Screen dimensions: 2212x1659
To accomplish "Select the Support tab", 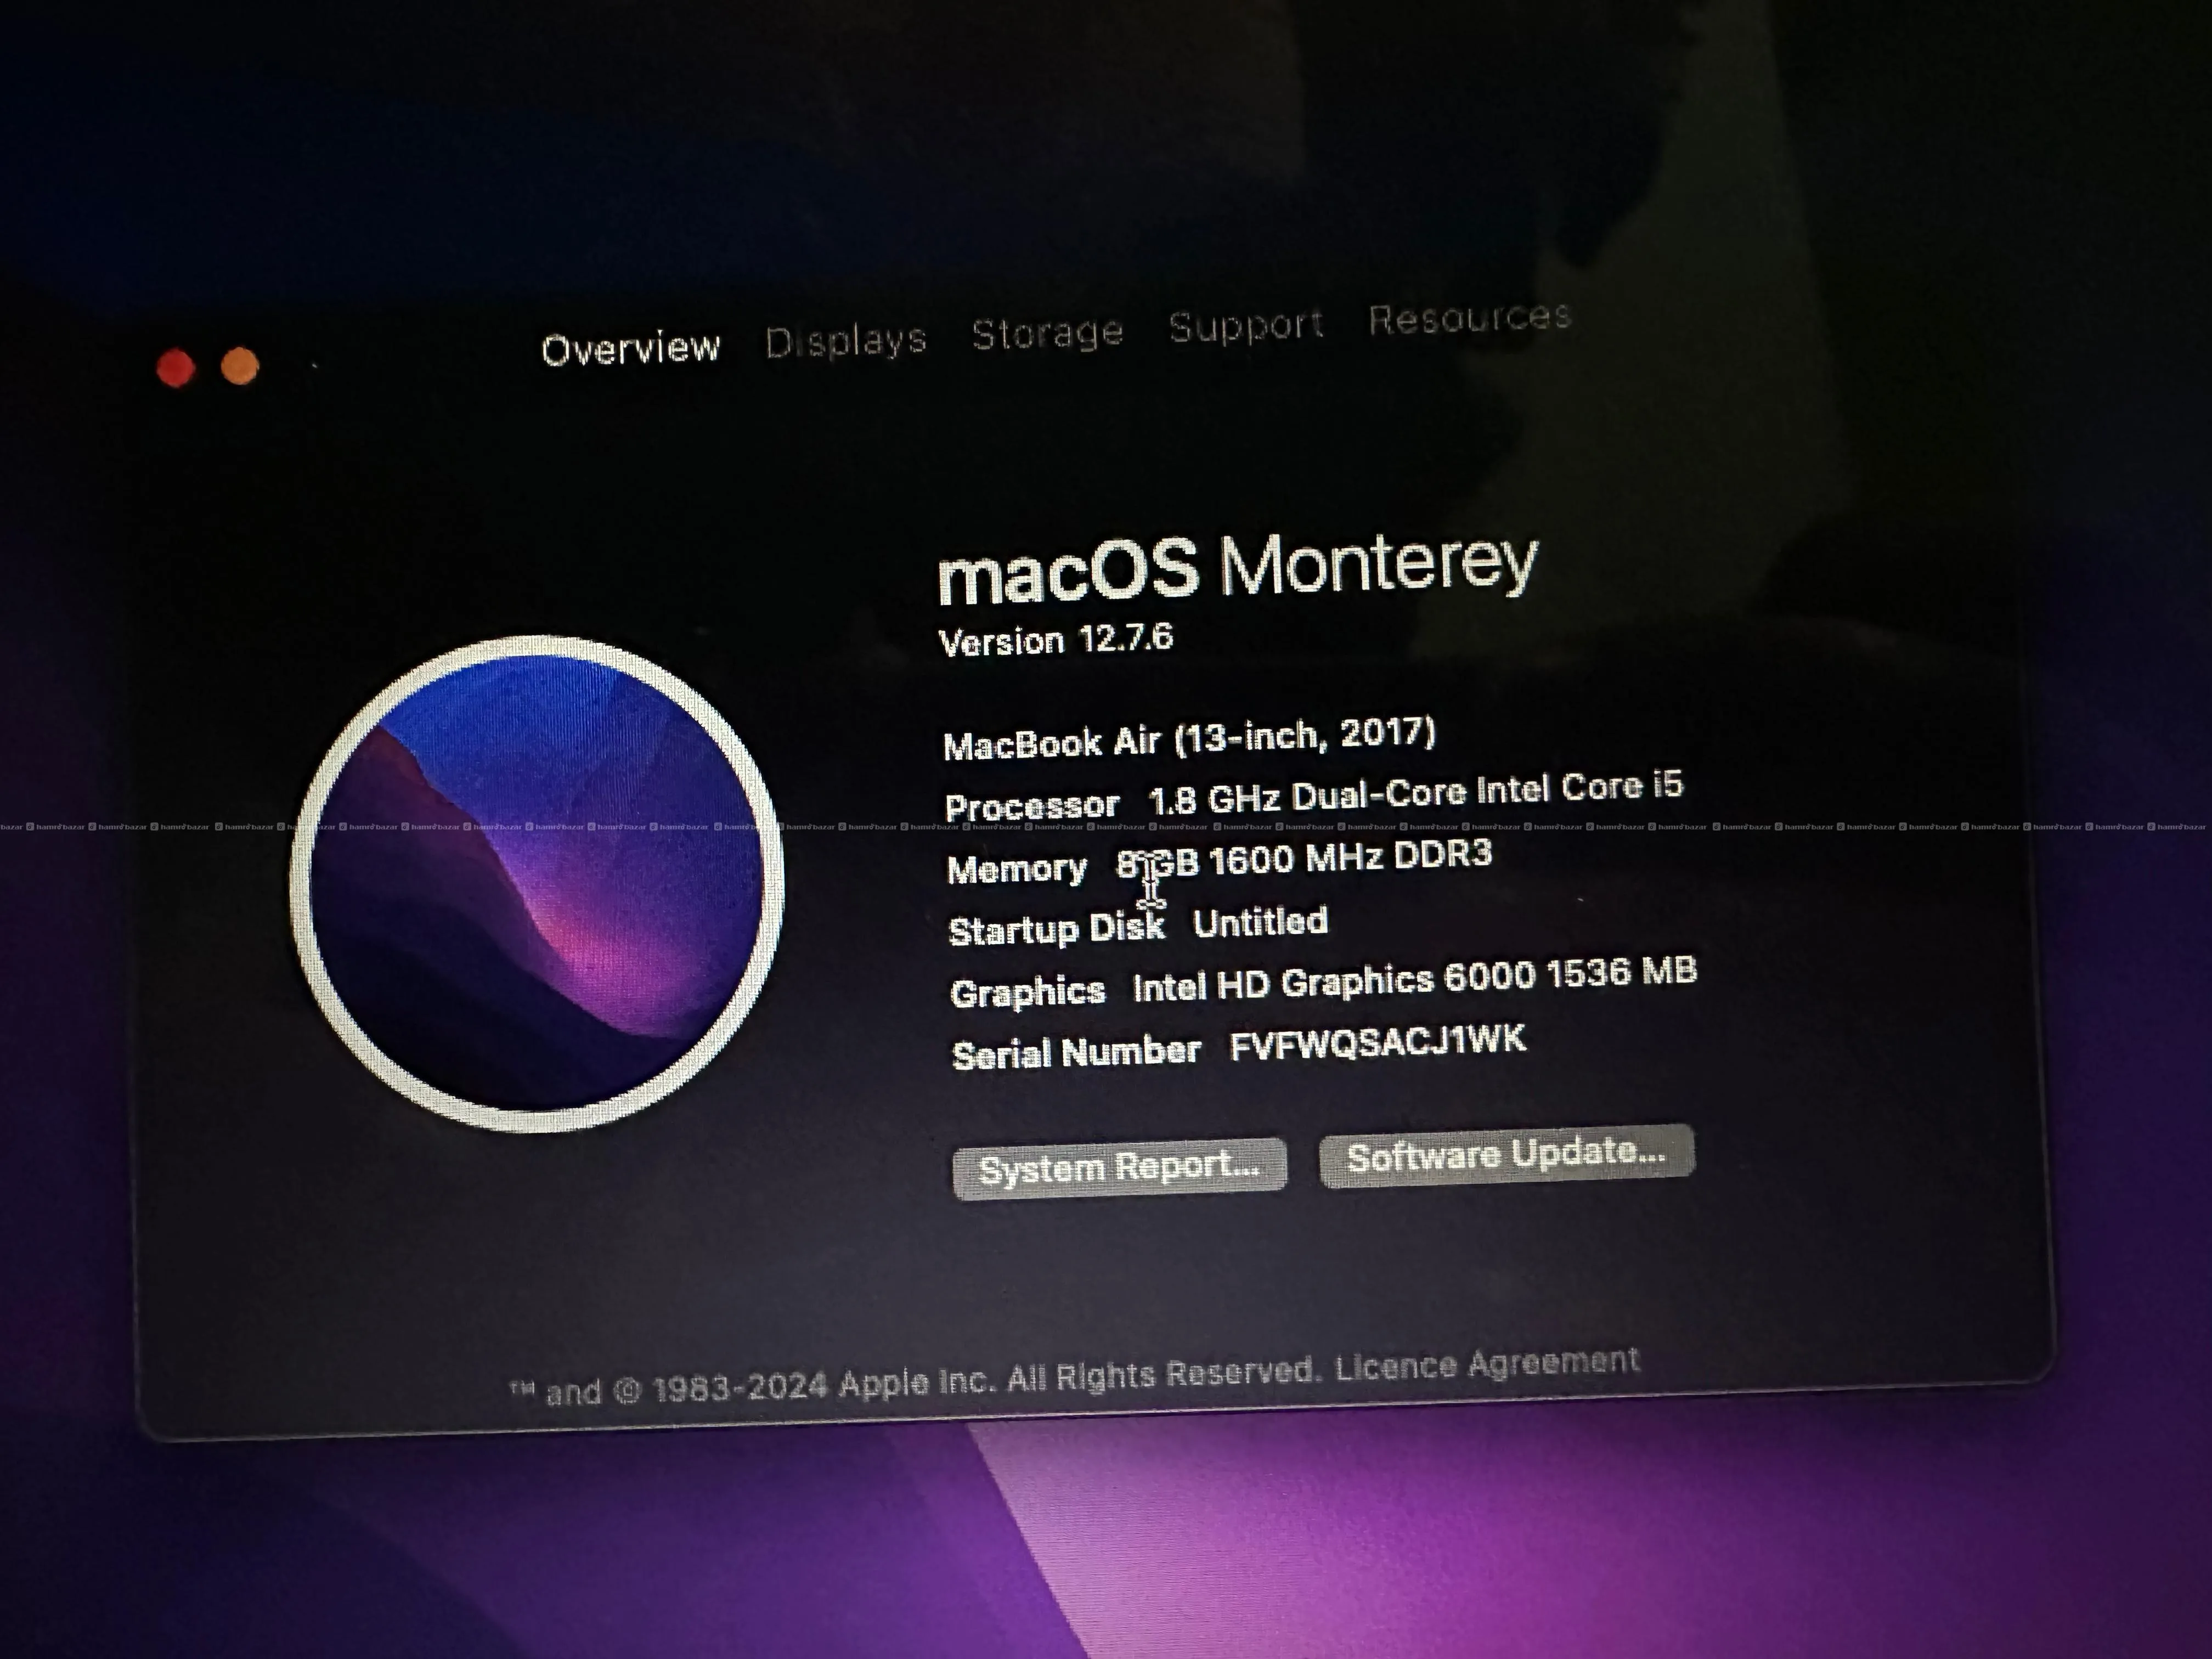I will [1246, 325].
